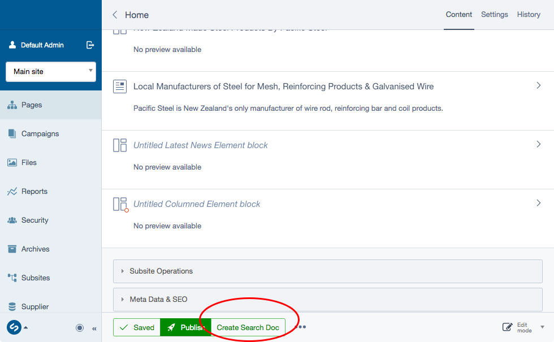Select the Pacific Steel manufacturer description text
Image resolution: width=554 pixels, height=342 pixels.
pos(288,108)
